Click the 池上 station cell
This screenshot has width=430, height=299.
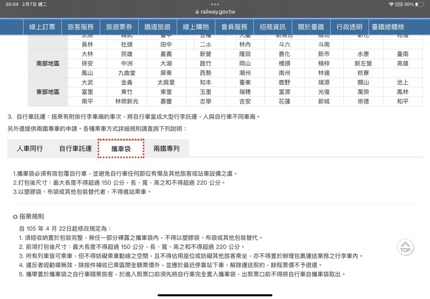click(x=403, y=83)
